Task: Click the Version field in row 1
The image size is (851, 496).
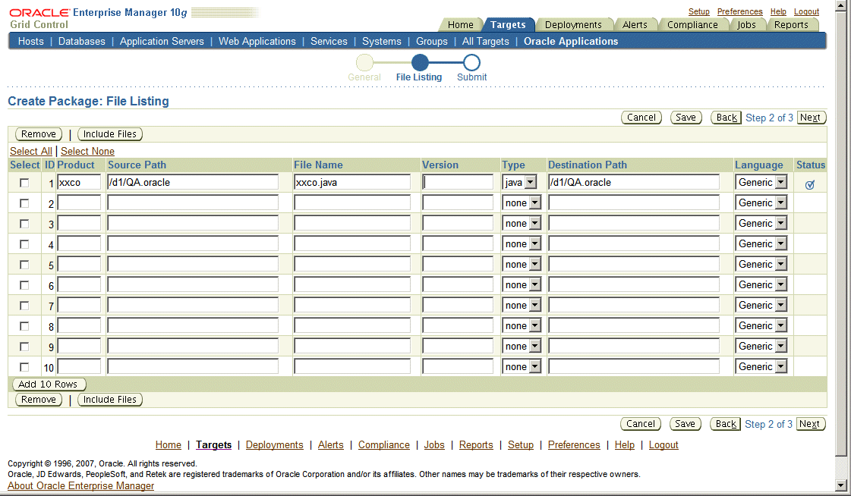Action: tap(458, 182)
